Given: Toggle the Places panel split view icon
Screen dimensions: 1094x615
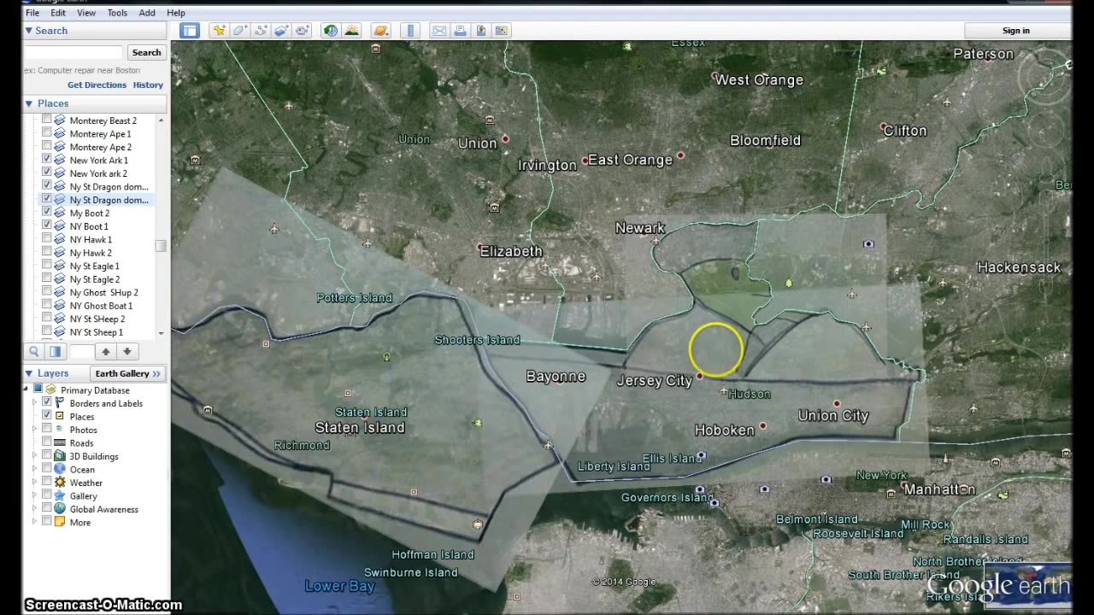Looking at the screenshot, I should pos(55,351).
